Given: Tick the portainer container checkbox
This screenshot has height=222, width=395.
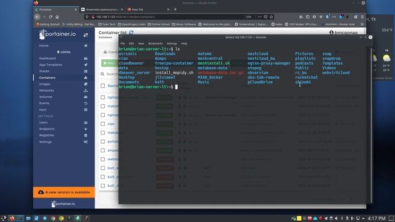Looking at the screenshot, I should click(103, 141).
